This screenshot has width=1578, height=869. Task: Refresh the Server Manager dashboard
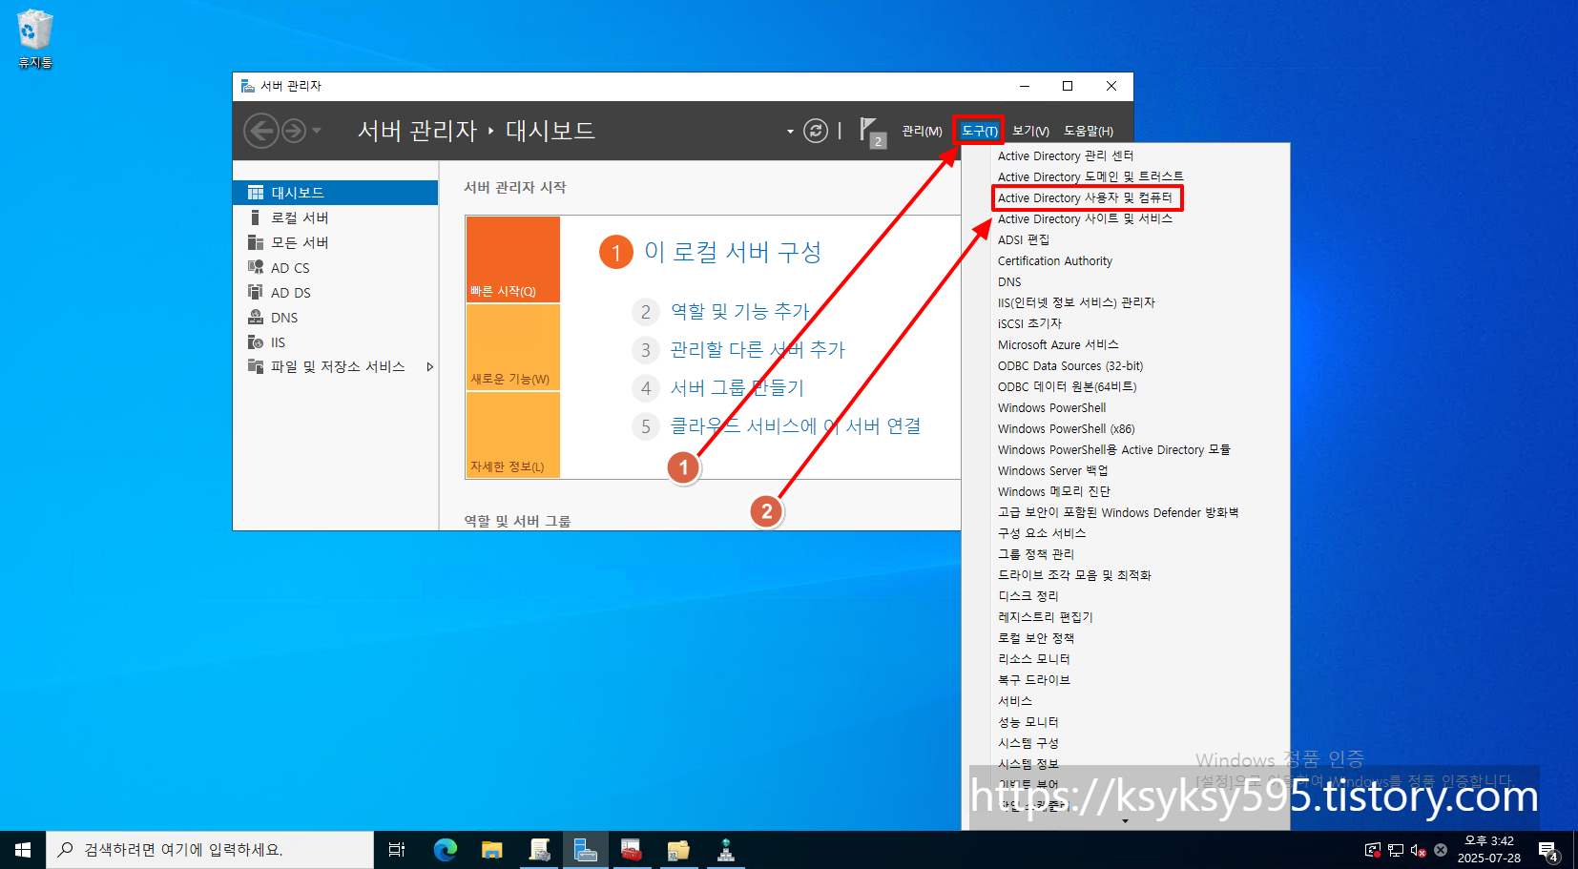[x=816, y=131]
